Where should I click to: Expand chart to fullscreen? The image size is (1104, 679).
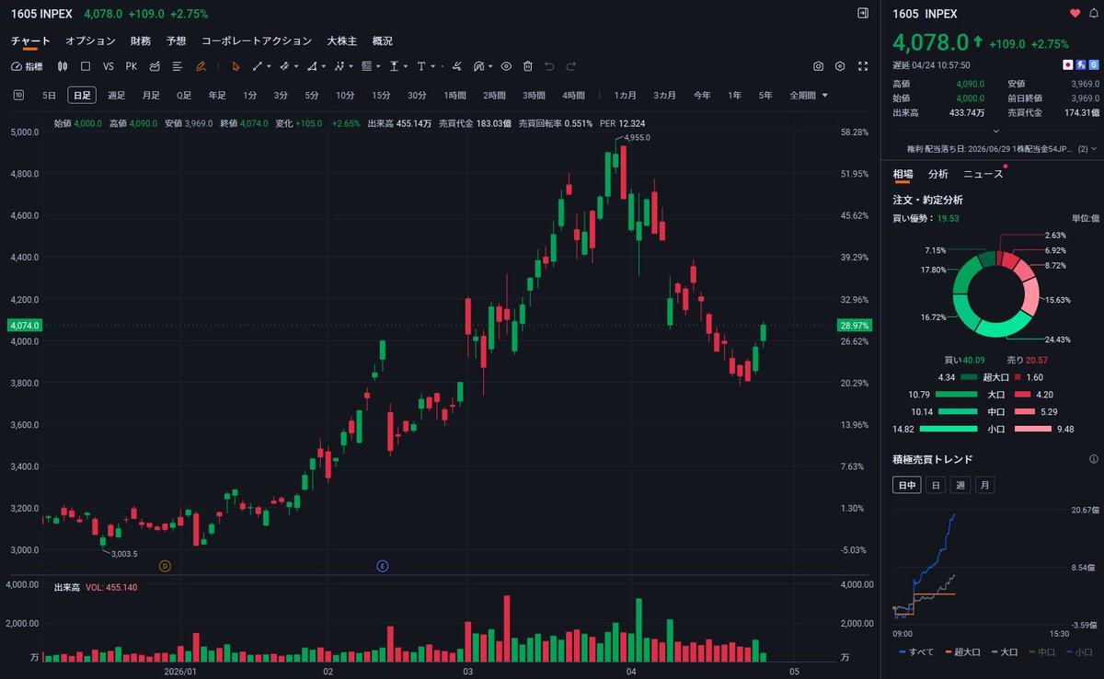tap(862, 66)
